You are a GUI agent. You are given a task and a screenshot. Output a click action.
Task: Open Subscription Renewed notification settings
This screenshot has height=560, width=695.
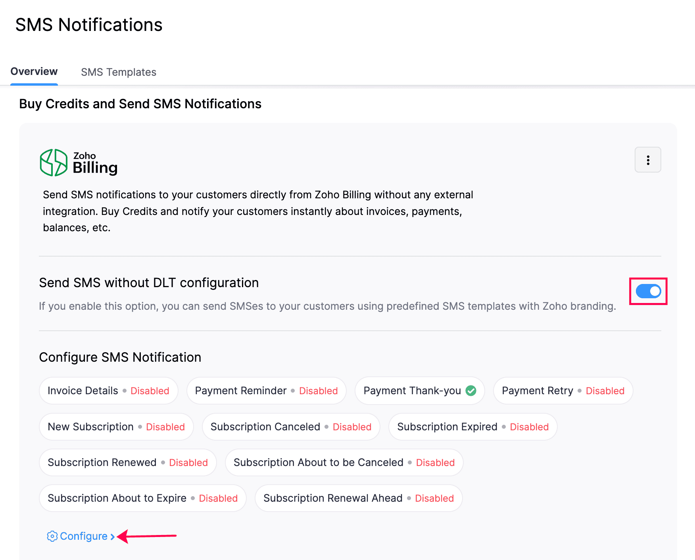(127, 462)
